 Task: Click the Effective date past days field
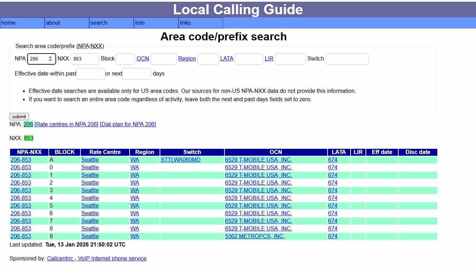point(90,74)
